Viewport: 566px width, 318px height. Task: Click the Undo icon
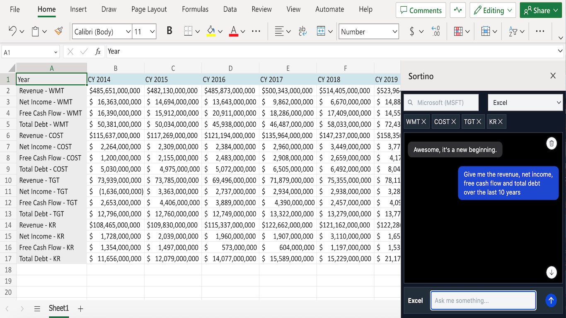click(x=12, y=31)
